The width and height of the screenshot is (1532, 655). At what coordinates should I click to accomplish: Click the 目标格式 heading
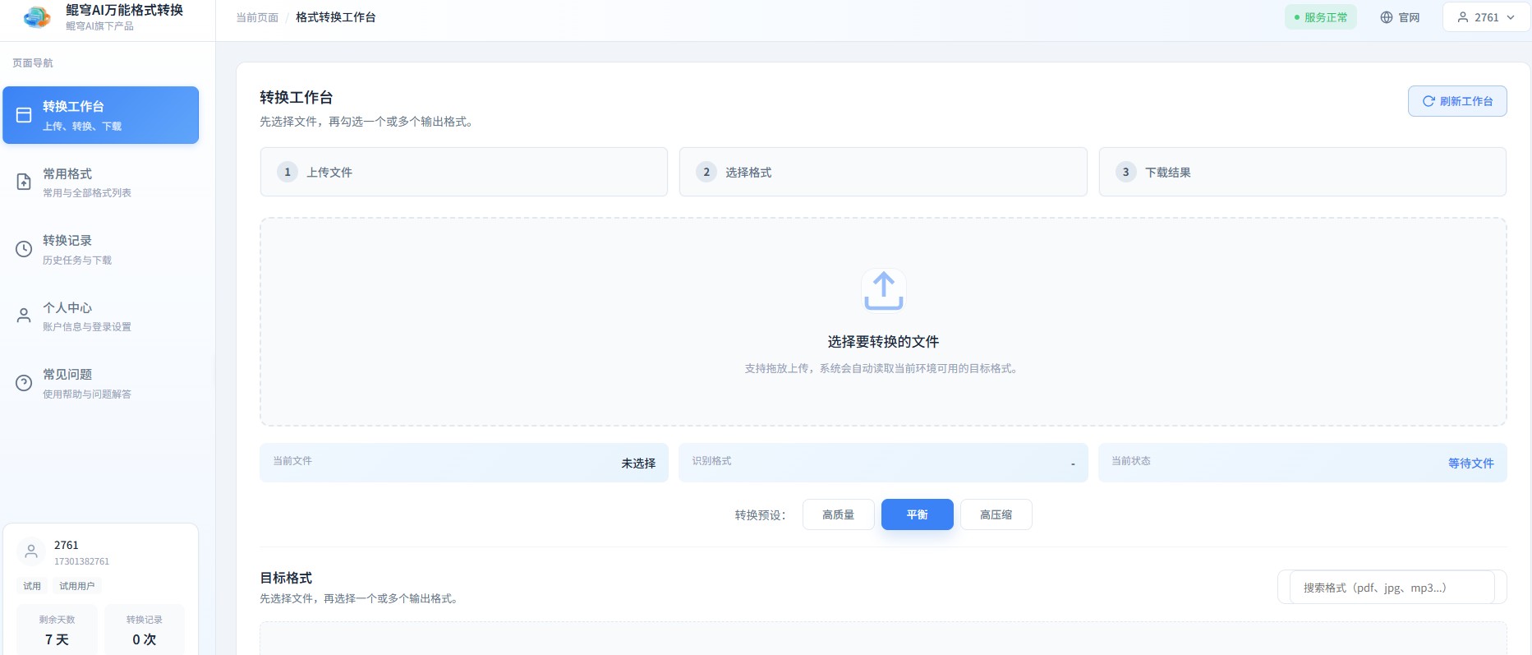286,578
